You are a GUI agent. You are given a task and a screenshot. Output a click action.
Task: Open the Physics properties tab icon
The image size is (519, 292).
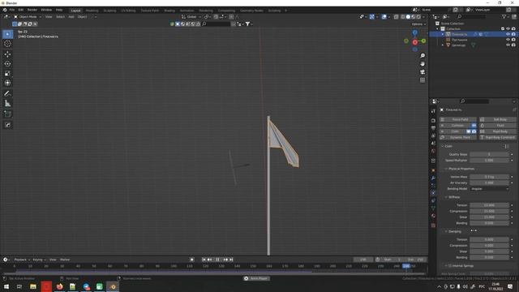point(433,193)
